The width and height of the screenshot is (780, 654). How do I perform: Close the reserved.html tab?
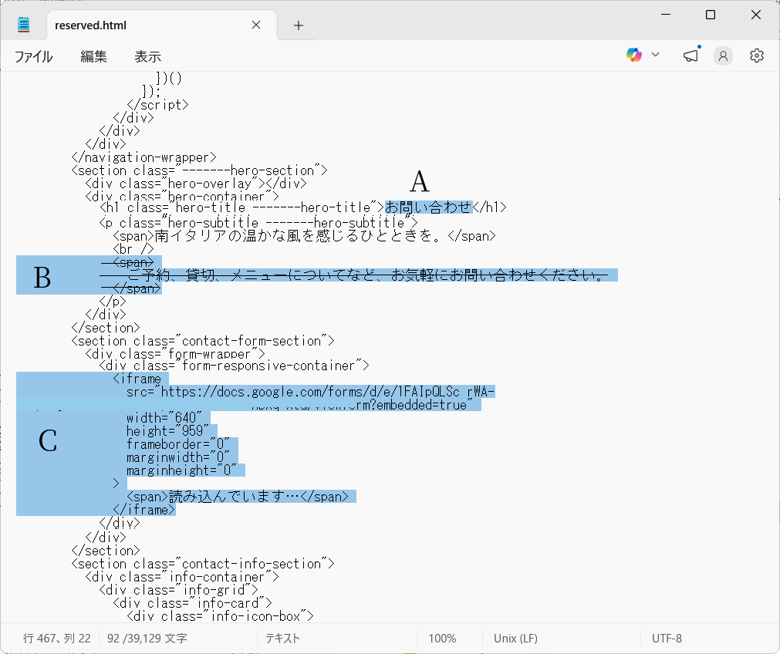[256, 25]
